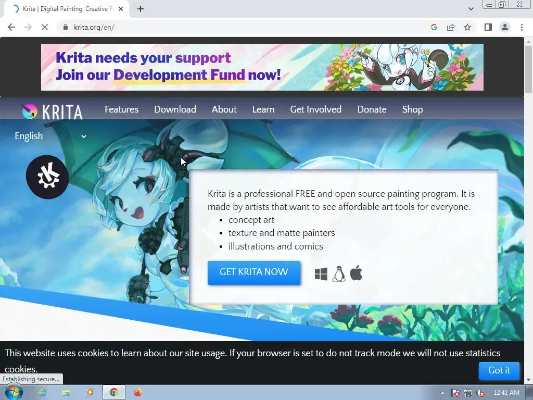The height and width of the screenshot is (400, 533).
Task: Show hidden system tray icons
Action: 442,393
